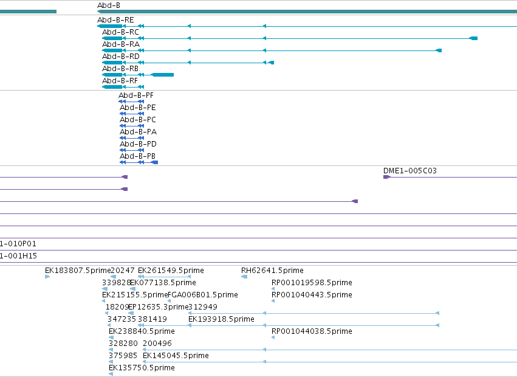Select the 328280 EST label

click(123, 344)
